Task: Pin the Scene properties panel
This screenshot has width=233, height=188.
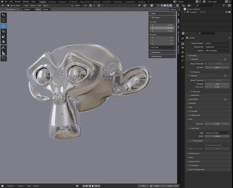Action: coord(229,38)
